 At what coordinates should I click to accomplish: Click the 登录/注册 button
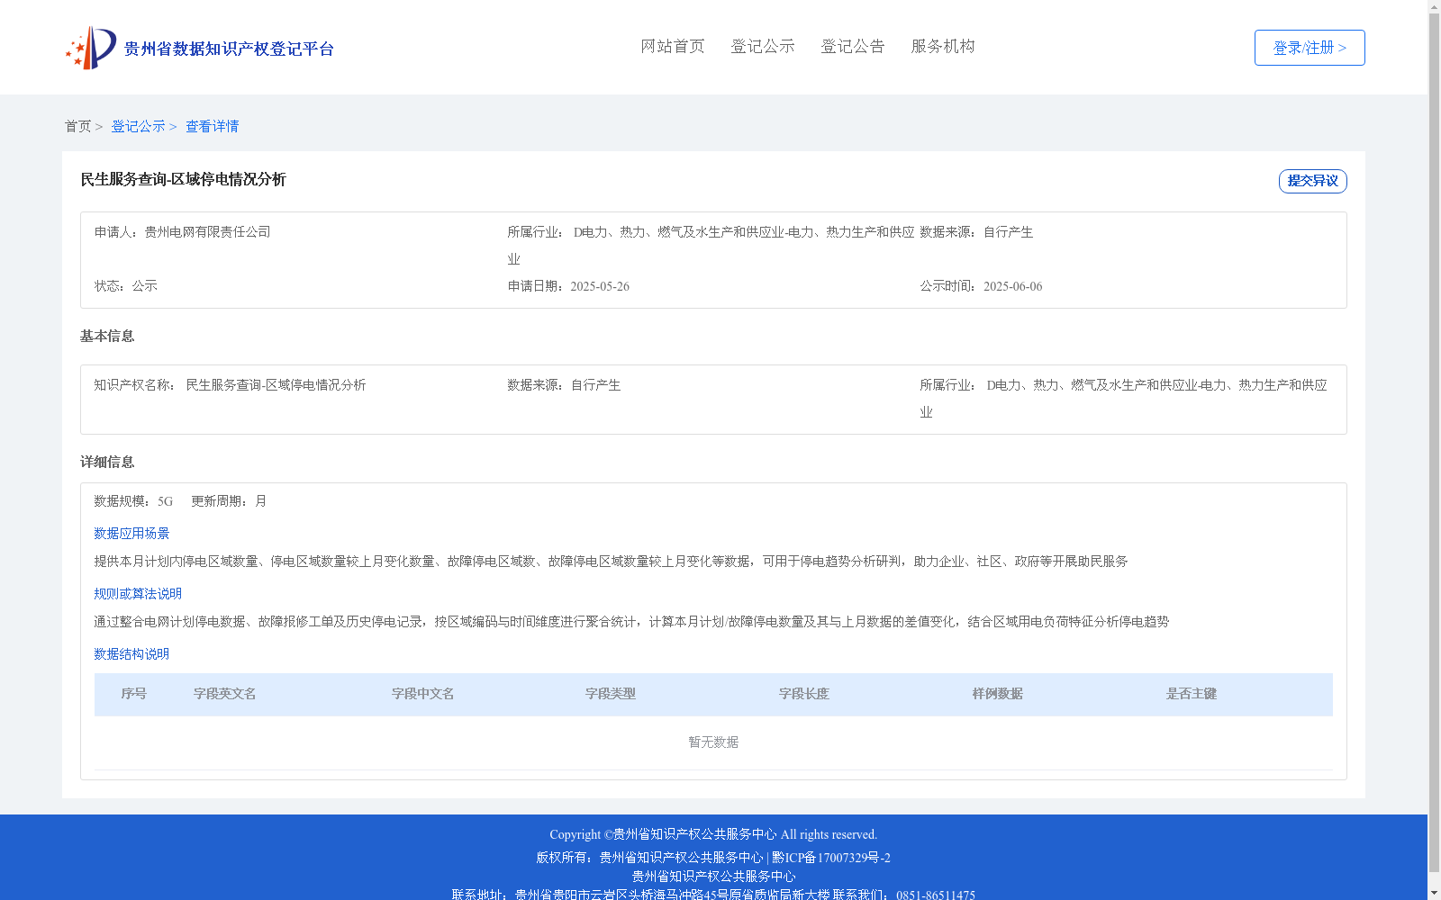pyautogui.click(x=1309, y=47)
